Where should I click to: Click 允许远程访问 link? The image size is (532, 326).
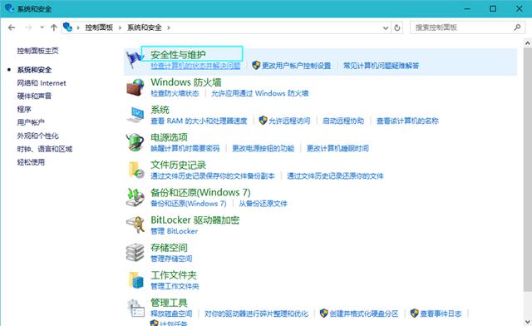[x=289, y=121]
